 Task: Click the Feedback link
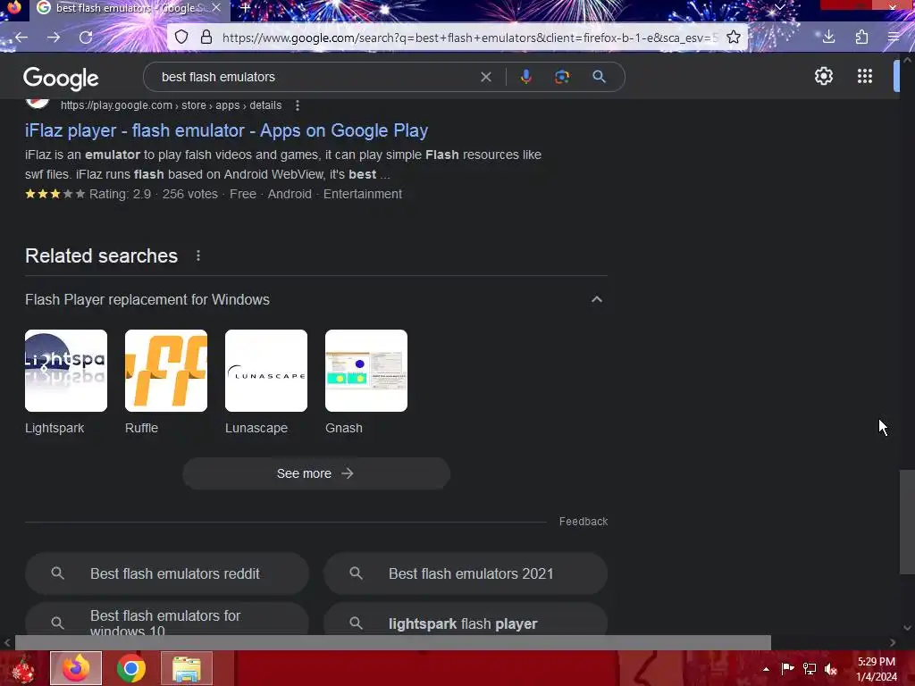(583, 522)
